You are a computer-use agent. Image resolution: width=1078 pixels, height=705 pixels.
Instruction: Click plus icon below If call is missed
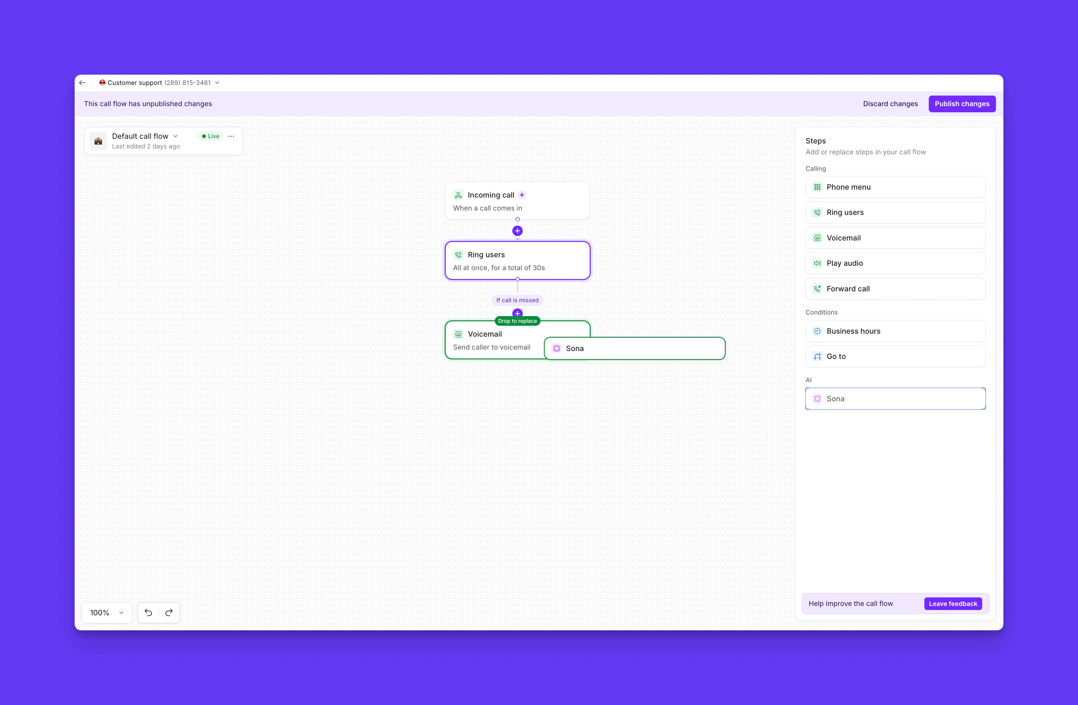517,313
